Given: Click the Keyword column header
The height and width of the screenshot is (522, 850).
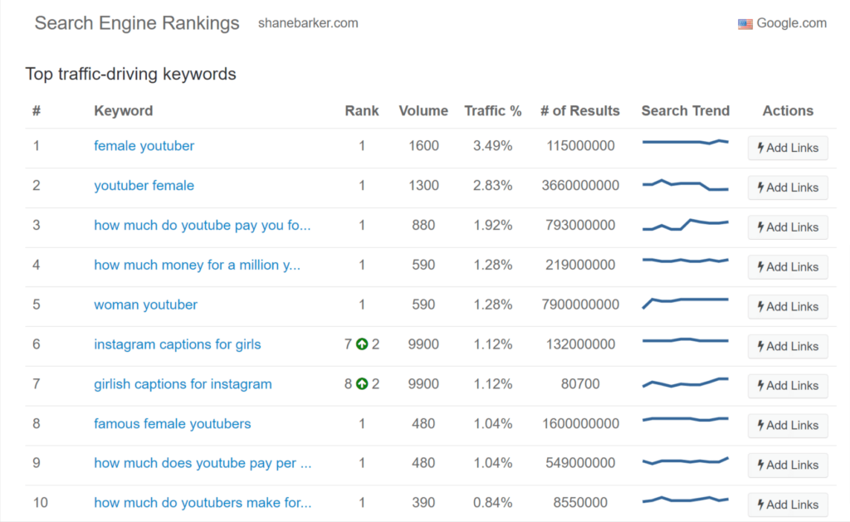Looking at the screenshot, I should (123, 110).
